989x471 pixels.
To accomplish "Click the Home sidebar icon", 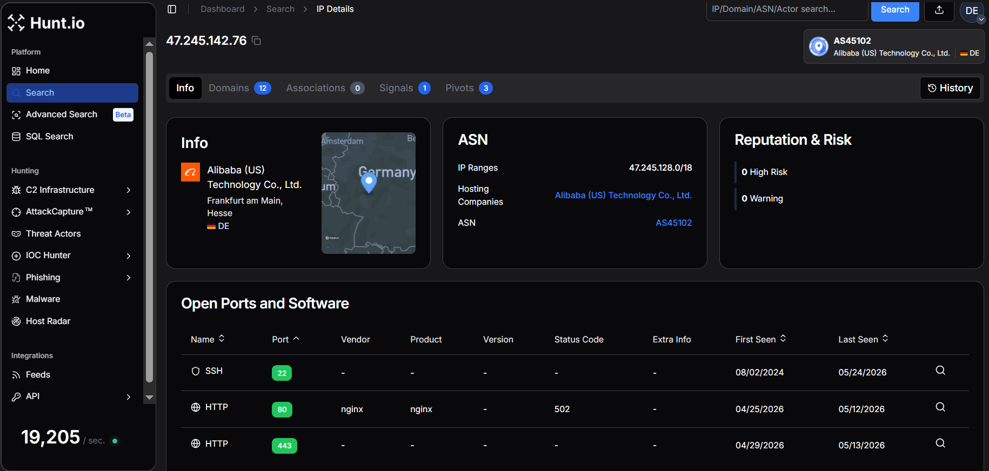I will 16,71.
